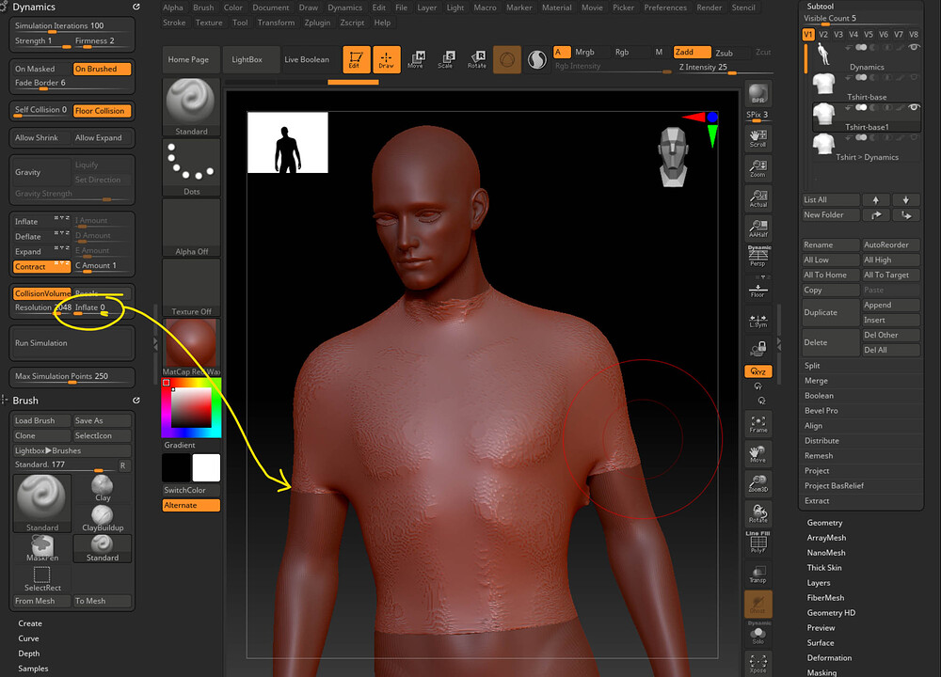This screenshot has width=941, height=677.
Task: Click the Append subtool button
Action: pyautogui.click(x=890, y=306)
